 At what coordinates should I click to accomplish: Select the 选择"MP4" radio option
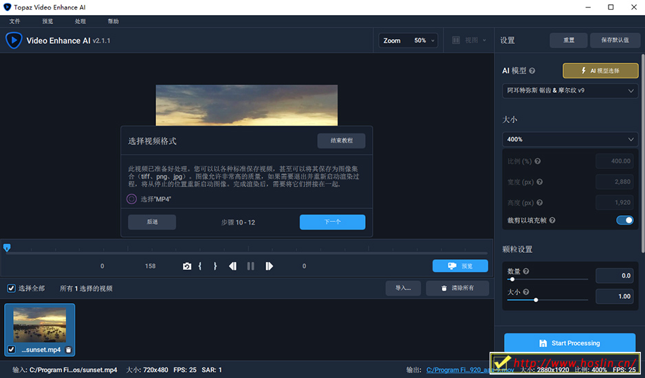[131, 199]
